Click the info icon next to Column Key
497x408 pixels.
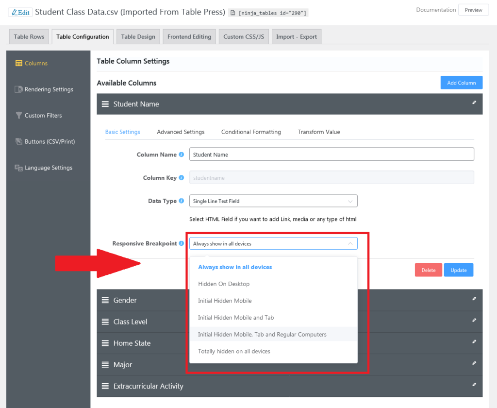pos(181,178)
